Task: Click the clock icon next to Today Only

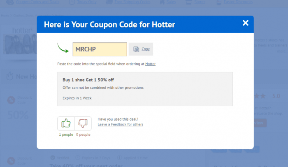Action: pyautogui.click(x=72, y=2)
